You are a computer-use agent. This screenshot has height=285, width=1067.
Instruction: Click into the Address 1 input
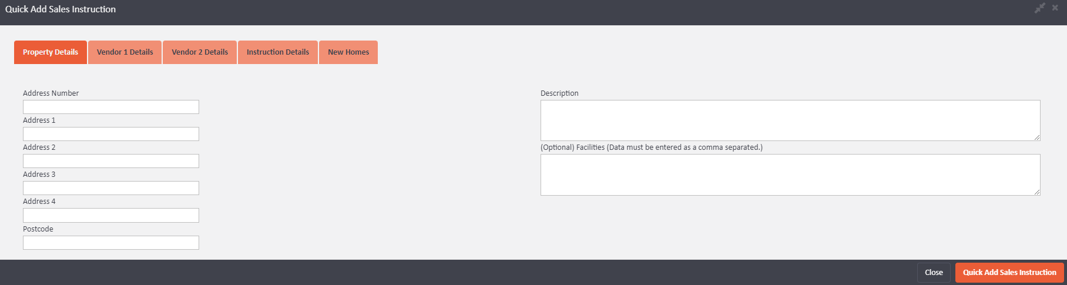click(111, 134)
